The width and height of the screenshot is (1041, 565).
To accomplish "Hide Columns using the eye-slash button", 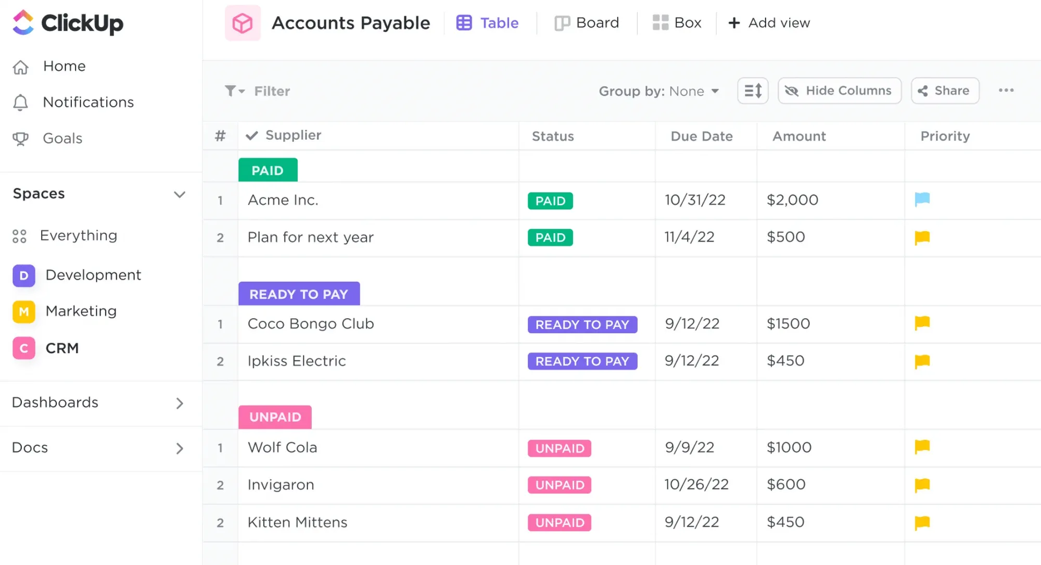I will click(x=840, y=91).
